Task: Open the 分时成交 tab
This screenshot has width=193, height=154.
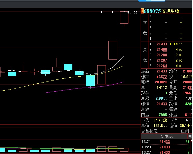Action: pos(167,136)
